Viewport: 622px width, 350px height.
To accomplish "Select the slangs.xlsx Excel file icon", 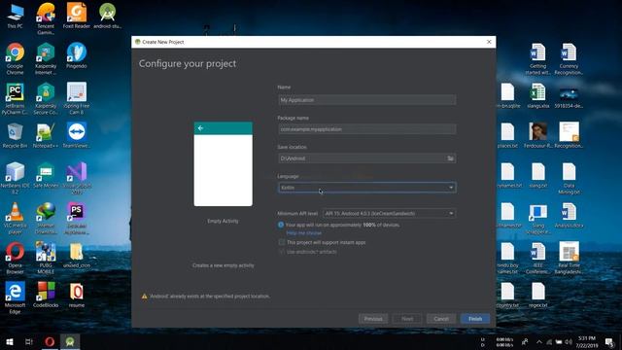I will coord(537,96).
